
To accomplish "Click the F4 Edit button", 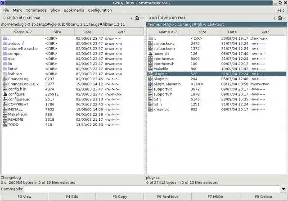I will 72,196.
